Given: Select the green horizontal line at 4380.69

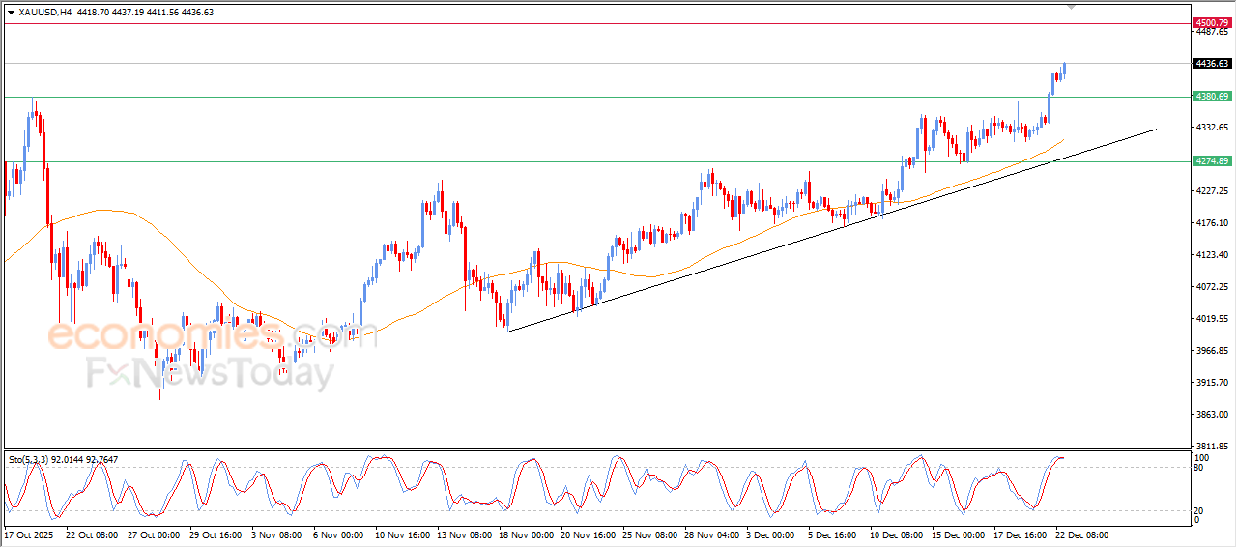Looking at the screenshot, I should coord(580,97).
